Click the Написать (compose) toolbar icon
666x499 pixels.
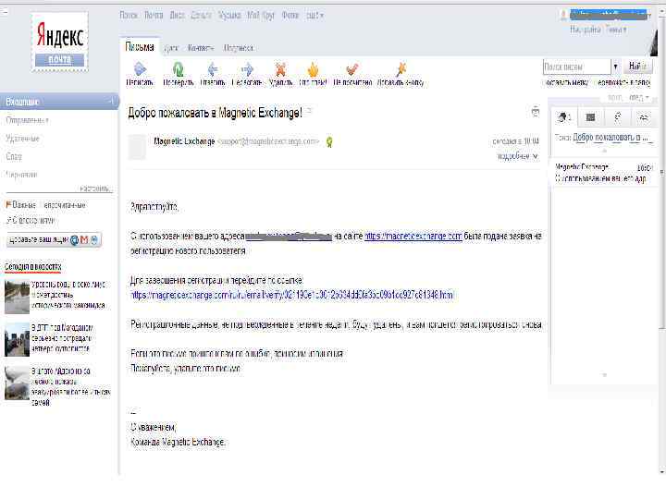[140, 68]
